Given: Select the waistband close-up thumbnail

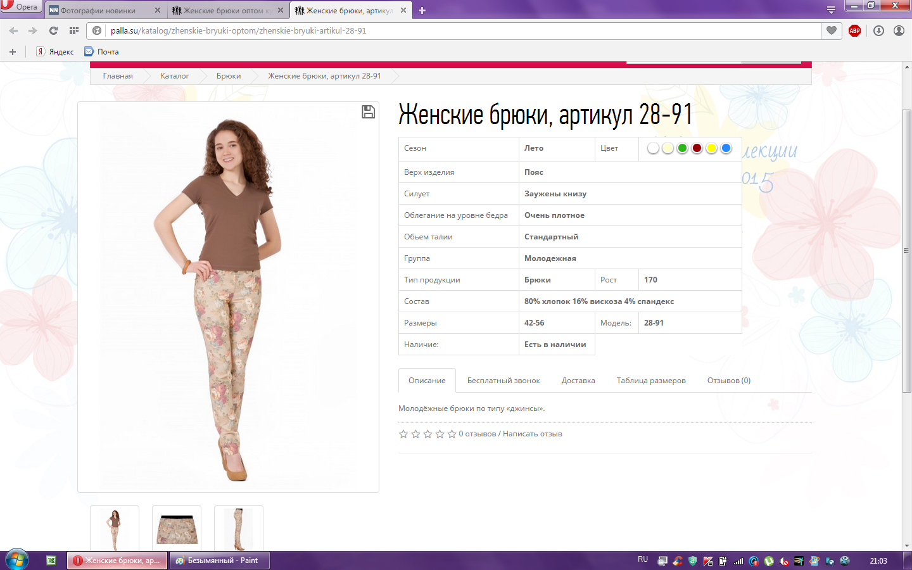Looking at the screenshot, I should click(x=177, y=529).
